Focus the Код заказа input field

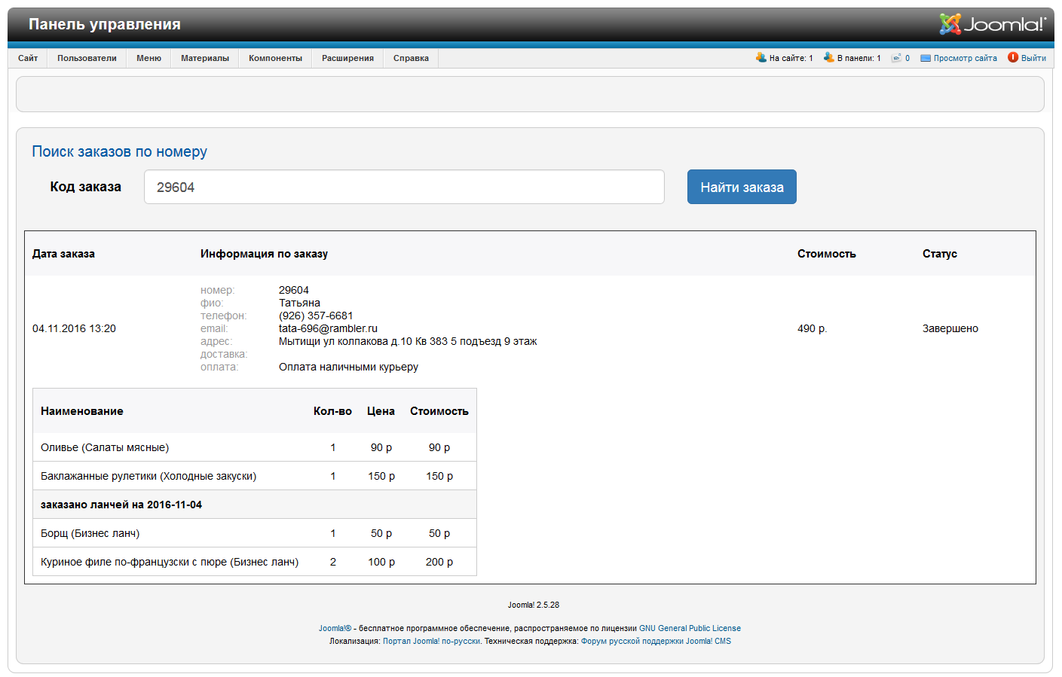coord(404,187)
